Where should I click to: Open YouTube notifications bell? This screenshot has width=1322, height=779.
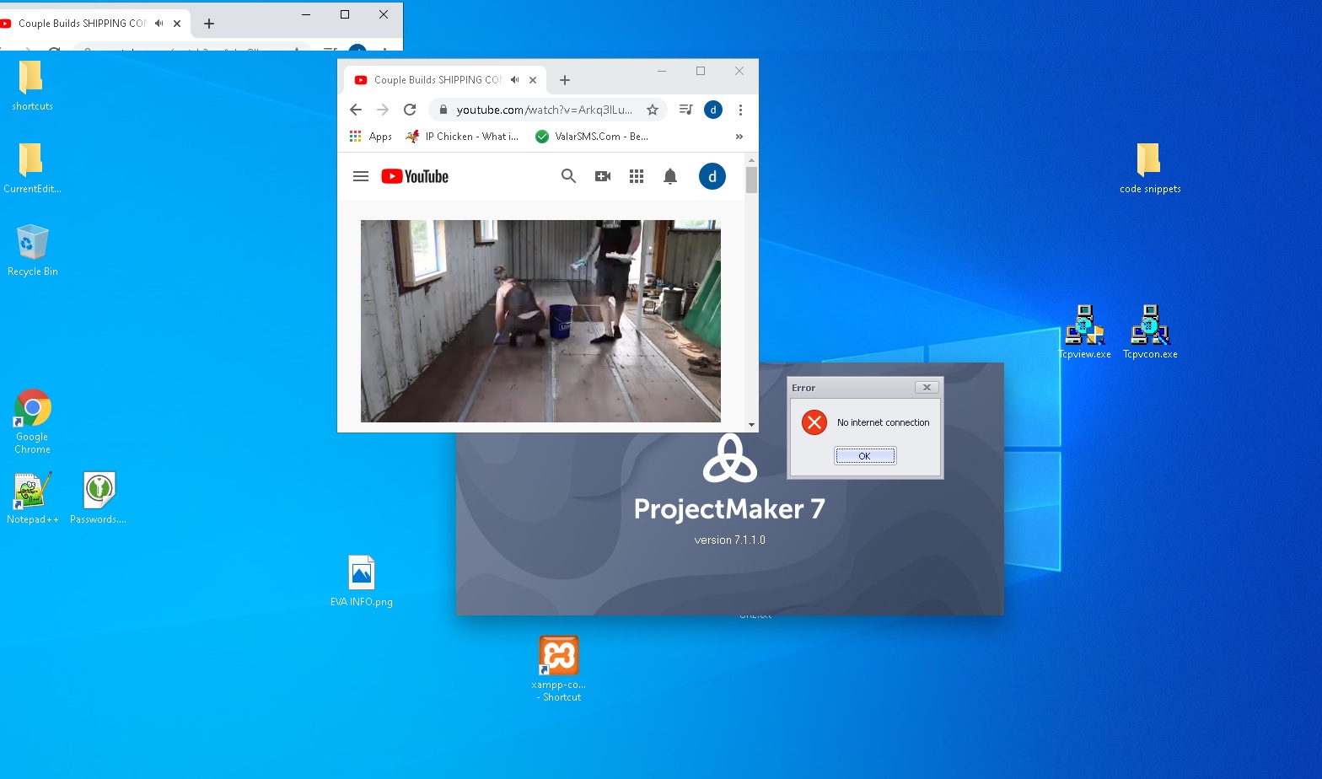point(670,176)
